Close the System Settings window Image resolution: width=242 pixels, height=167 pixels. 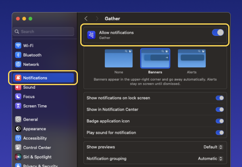click(18, 19)
